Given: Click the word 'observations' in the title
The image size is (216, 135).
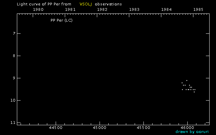Looking at the screenshot, I should 108,4.
